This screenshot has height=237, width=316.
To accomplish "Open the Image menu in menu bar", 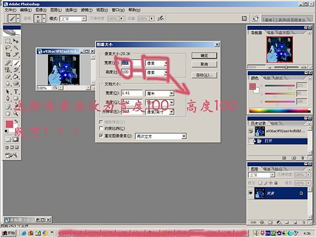I will click(x=41, y=10).
